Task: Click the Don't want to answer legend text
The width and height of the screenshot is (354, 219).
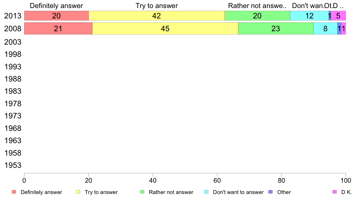Action: [x=238, y=192]
